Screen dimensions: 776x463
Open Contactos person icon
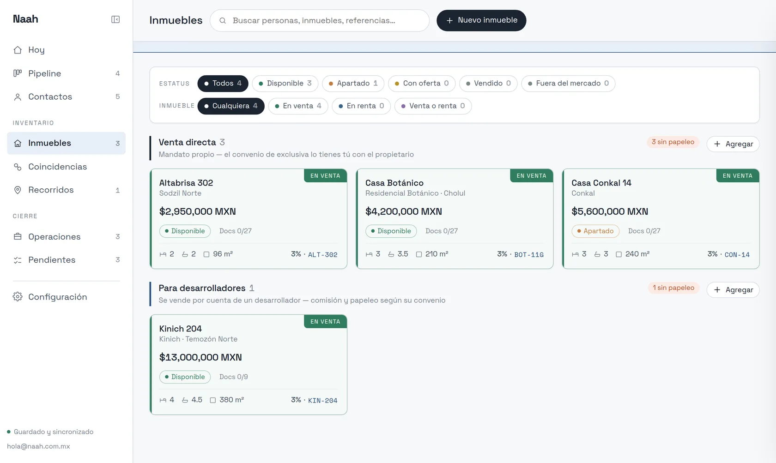coord(18,97)
